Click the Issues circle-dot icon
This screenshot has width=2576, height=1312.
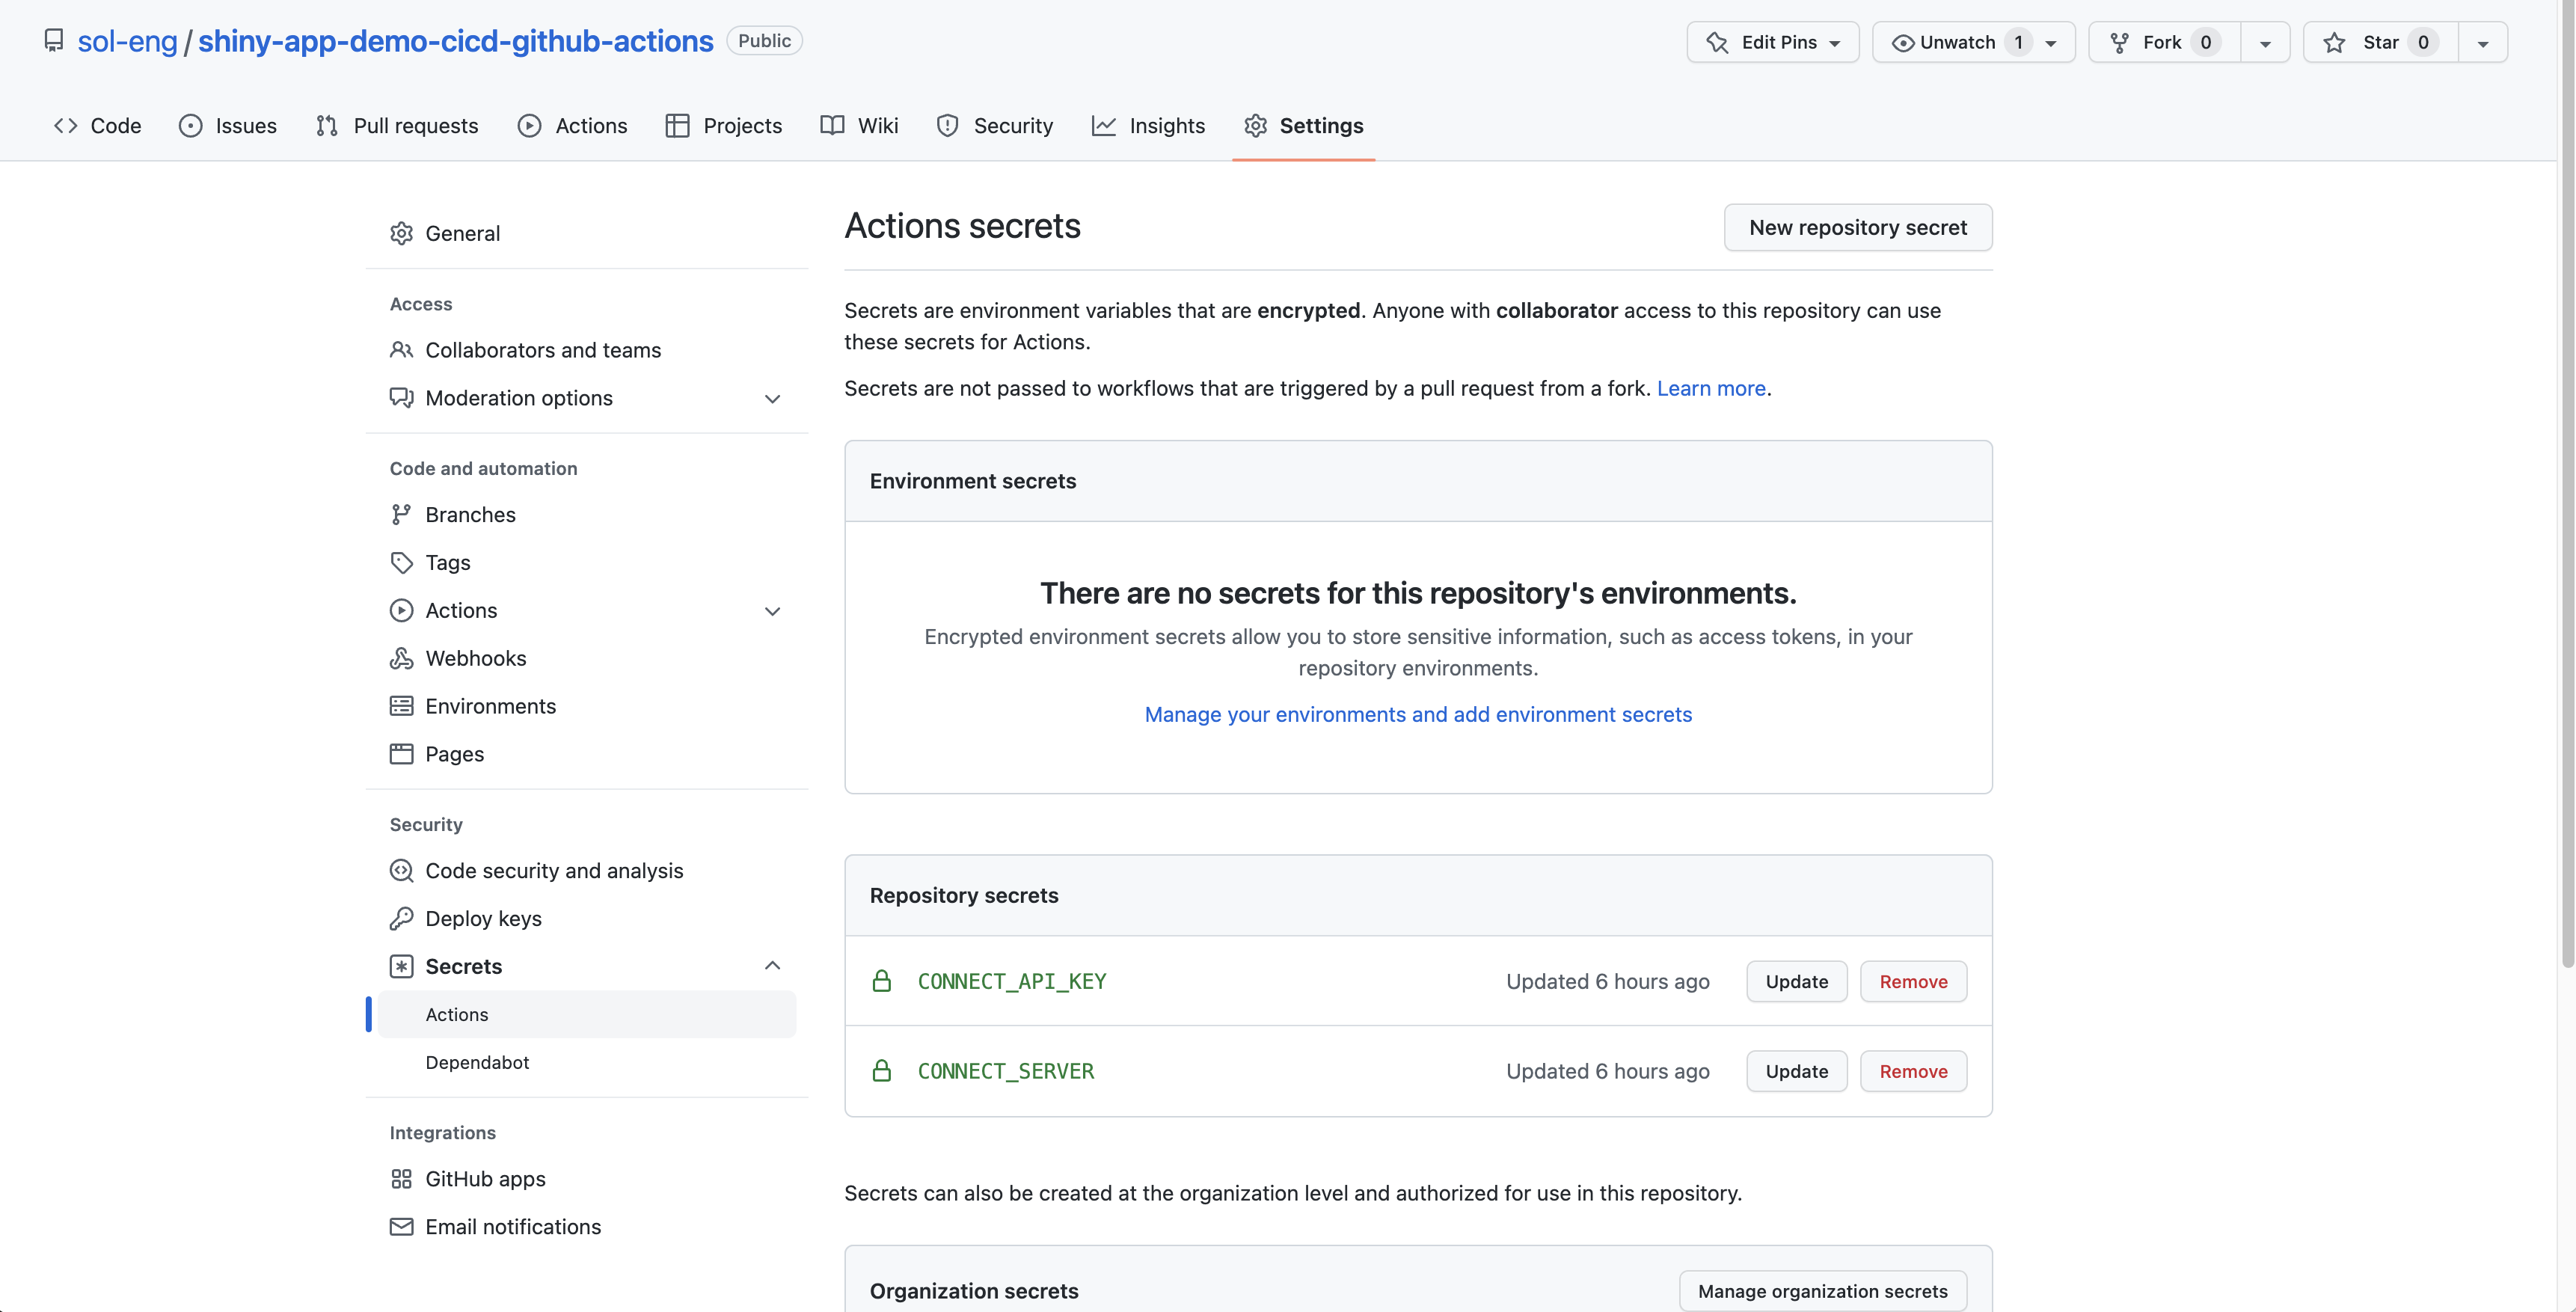(x=190, y=125)
